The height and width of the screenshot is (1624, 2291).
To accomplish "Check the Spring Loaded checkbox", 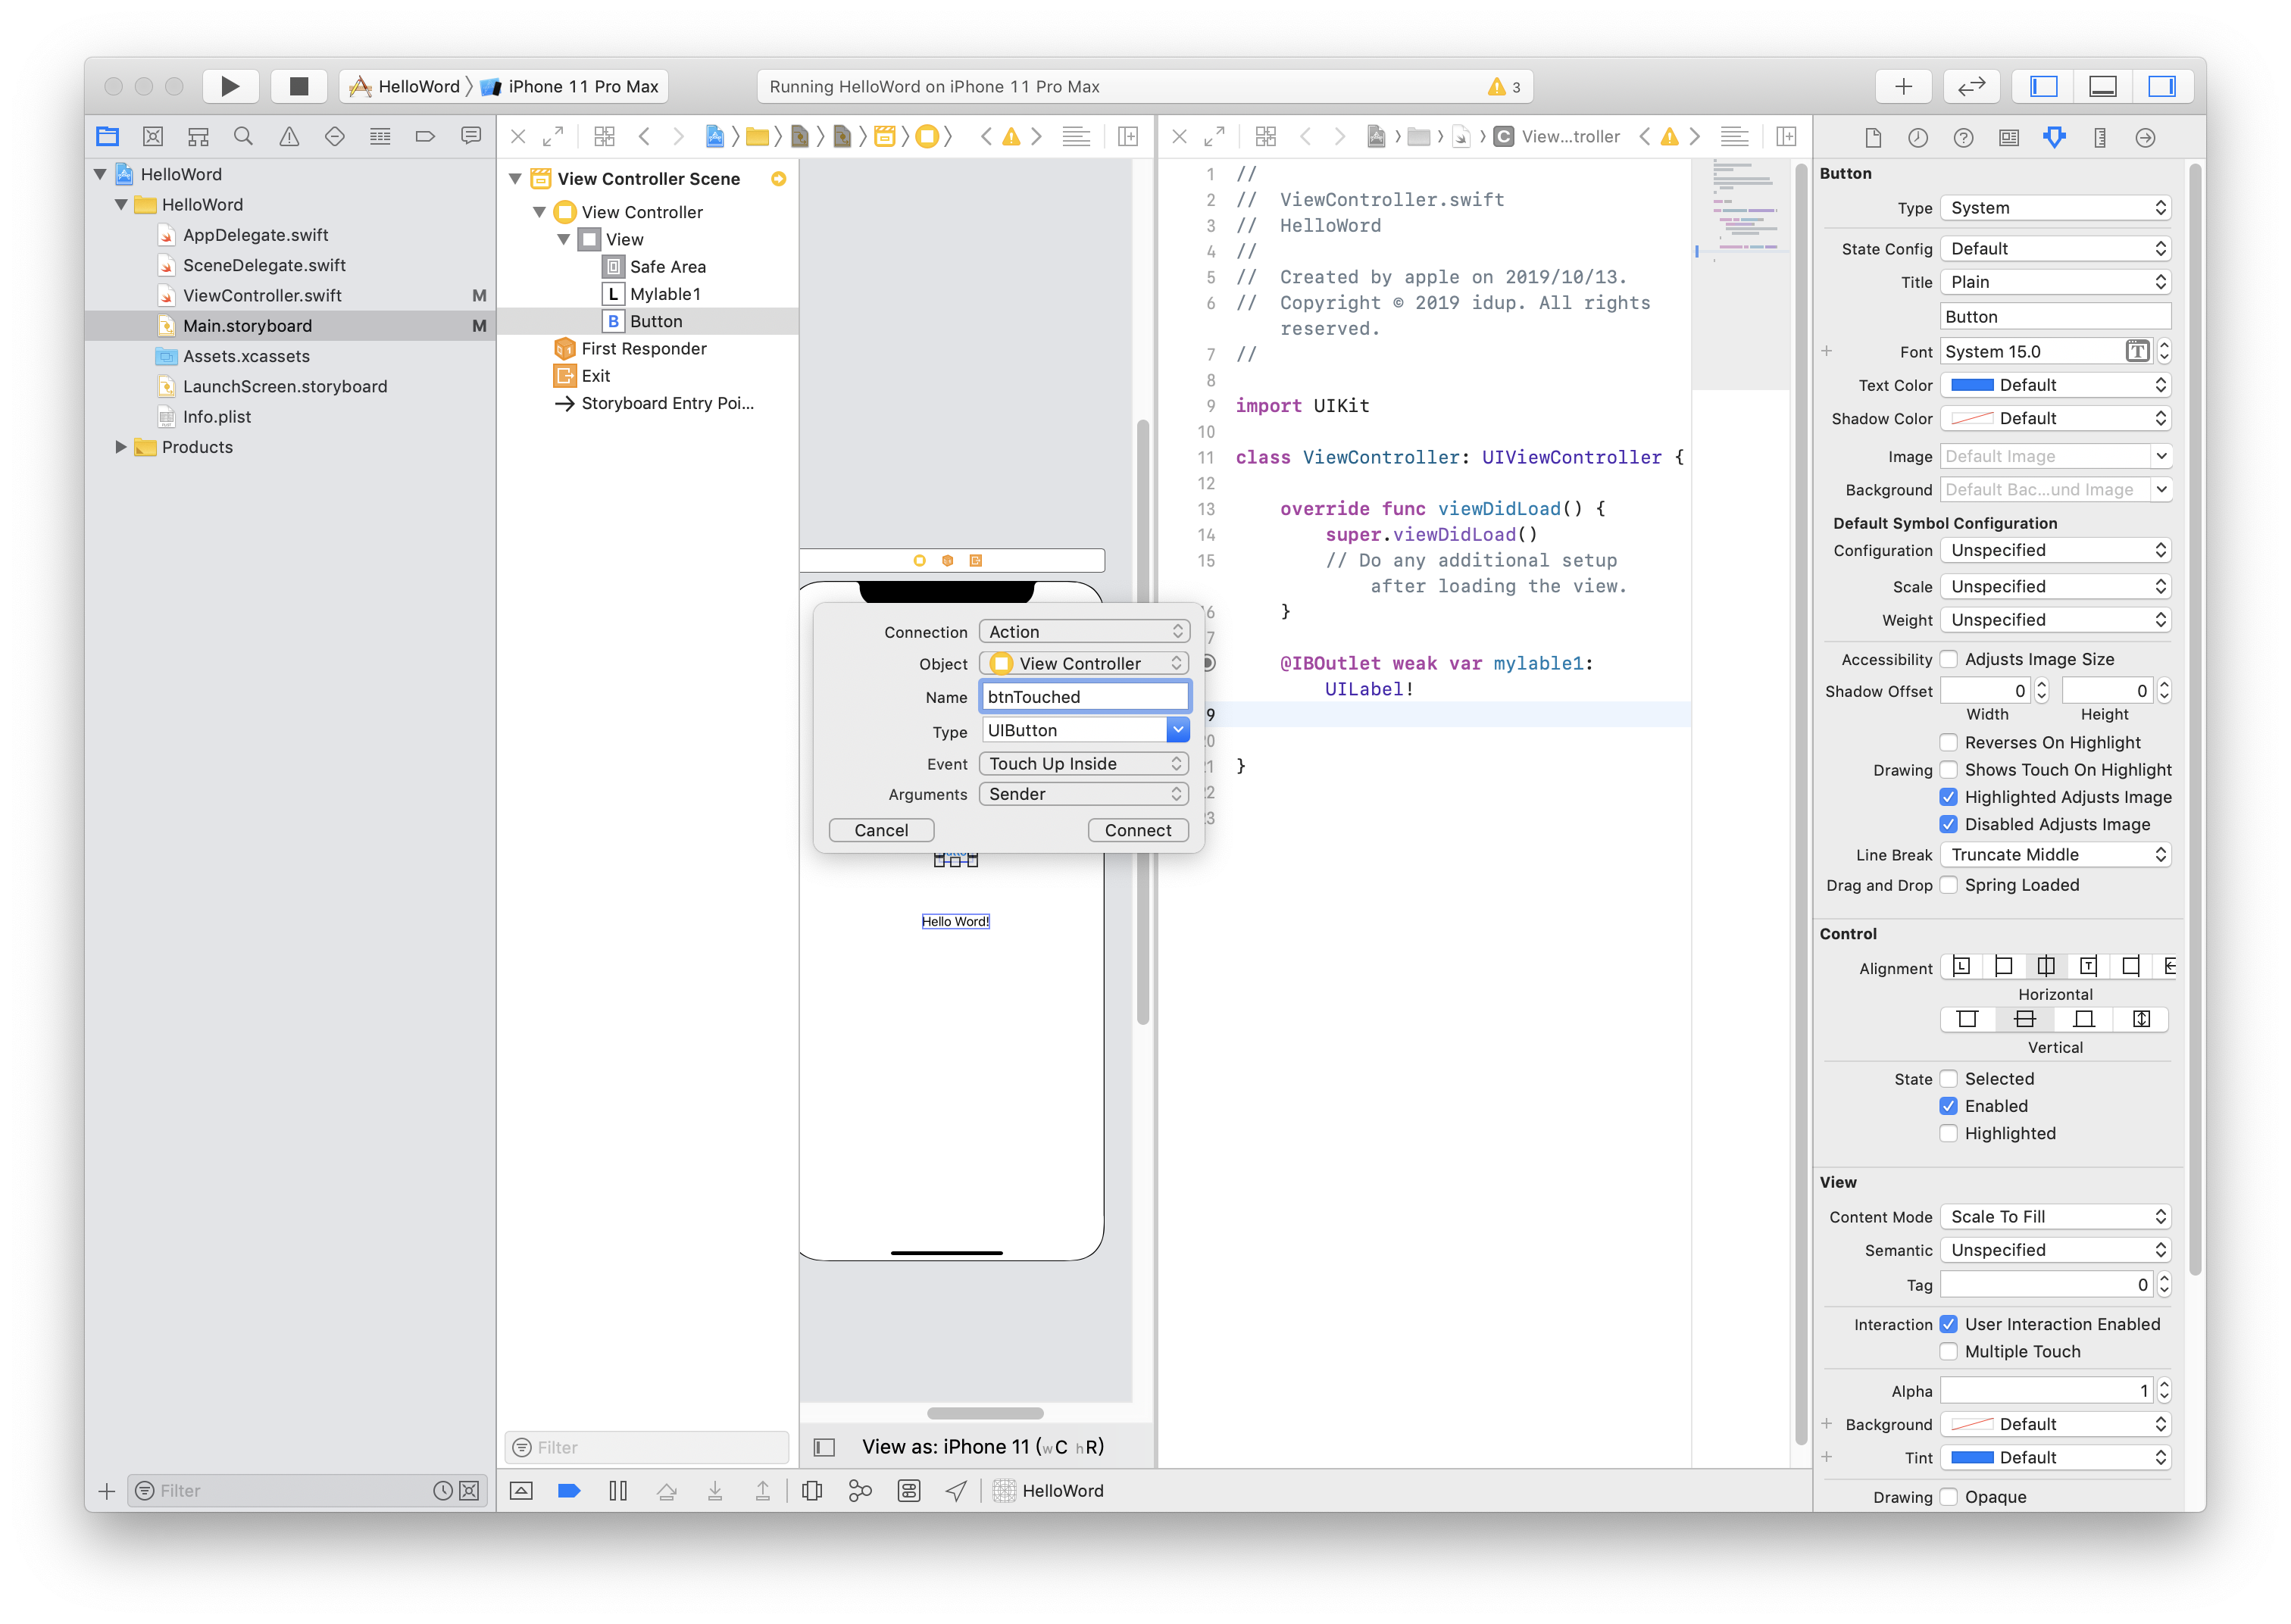I will pos(1948,884).
